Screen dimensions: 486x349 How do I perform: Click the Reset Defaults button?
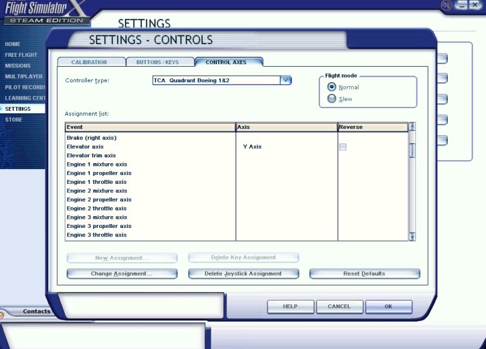[364, 274]
